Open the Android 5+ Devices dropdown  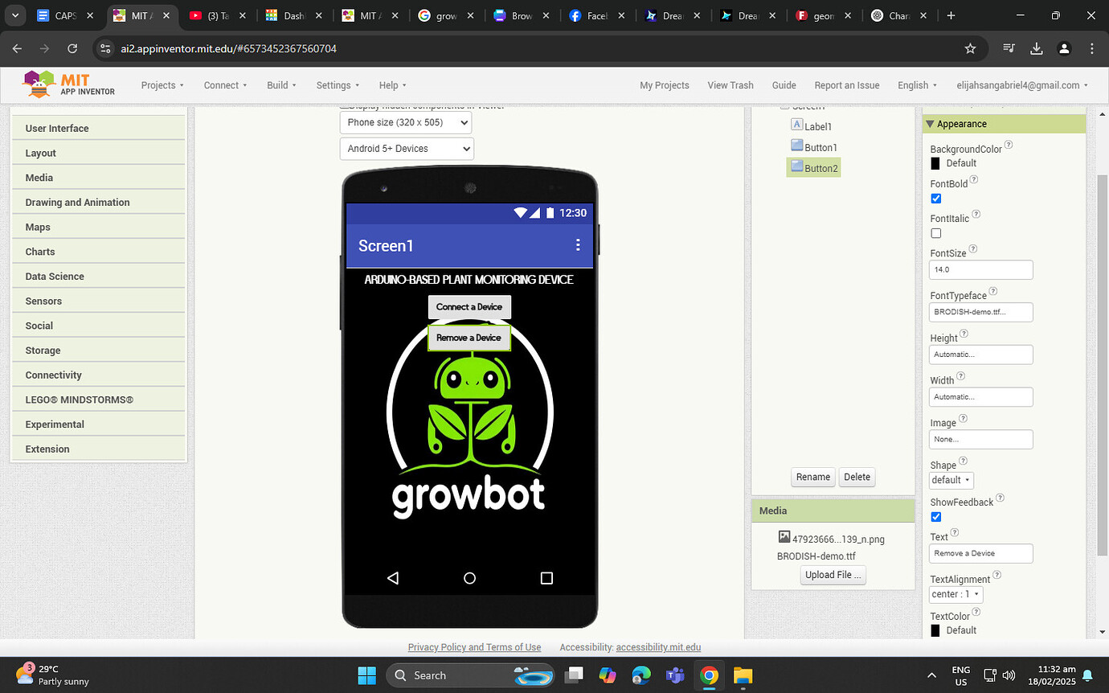click(406, 148)
